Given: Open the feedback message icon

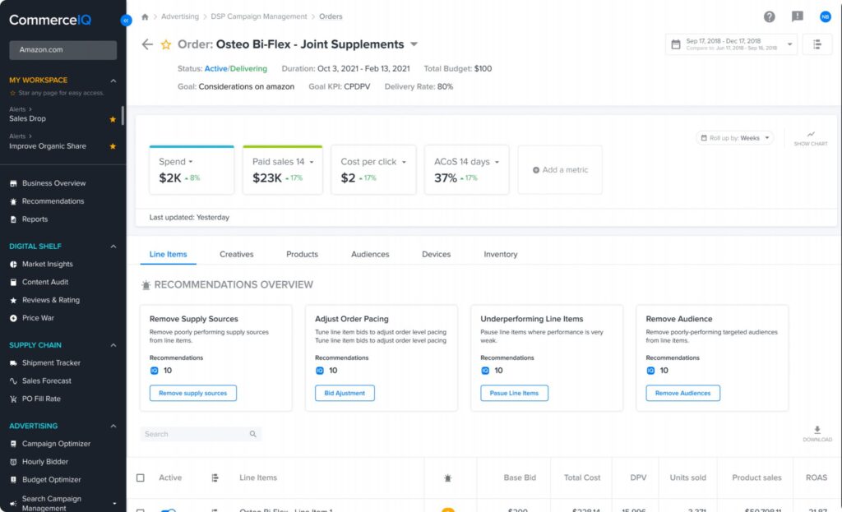Looking at the screenshot, I should (798, 16).
